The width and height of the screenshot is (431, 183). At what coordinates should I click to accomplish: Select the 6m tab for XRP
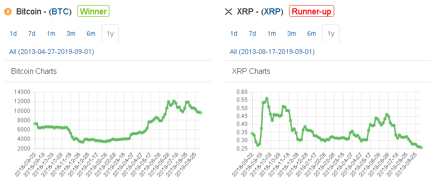[311, 34]
